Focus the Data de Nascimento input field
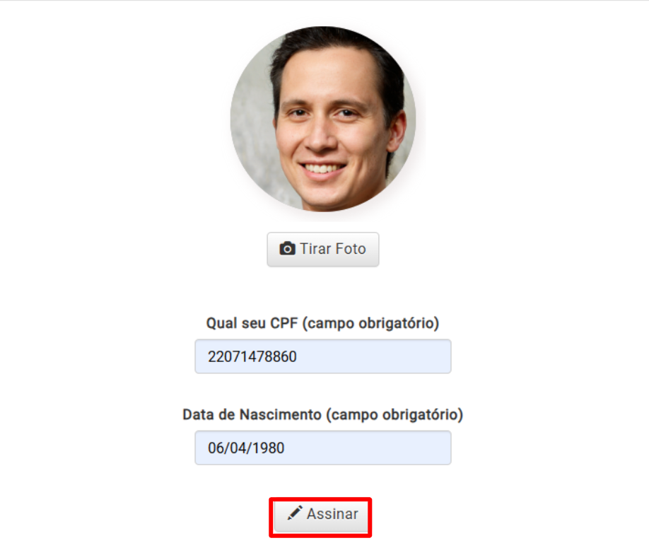Screen dimensions: 649x543 [323, 448]
